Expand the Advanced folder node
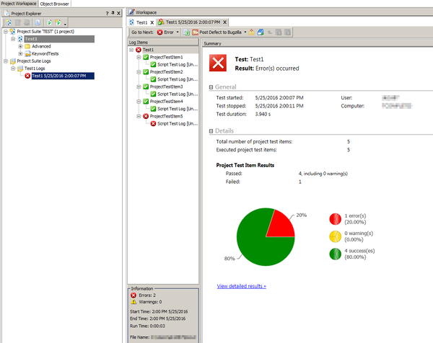 [20, 46]
